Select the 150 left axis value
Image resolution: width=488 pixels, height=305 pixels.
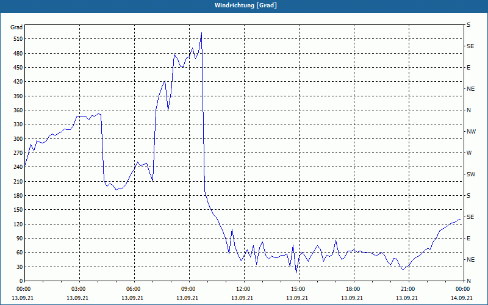(x=17, y=209)
